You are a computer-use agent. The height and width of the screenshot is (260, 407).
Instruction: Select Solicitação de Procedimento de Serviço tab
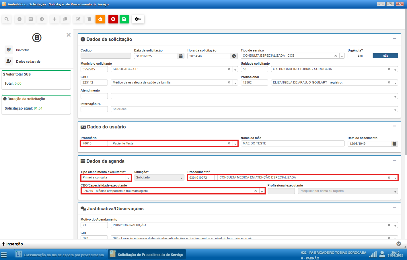point(147,255)
